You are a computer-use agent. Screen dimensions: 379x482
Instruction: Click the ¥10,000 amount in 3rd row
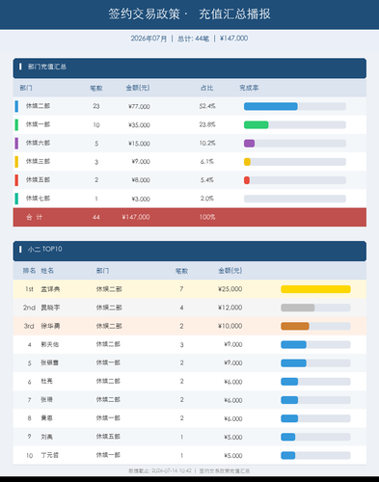tap(230, 326)
